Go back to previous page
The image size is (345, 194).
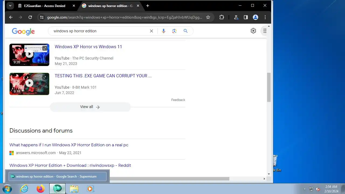point(11,17)
